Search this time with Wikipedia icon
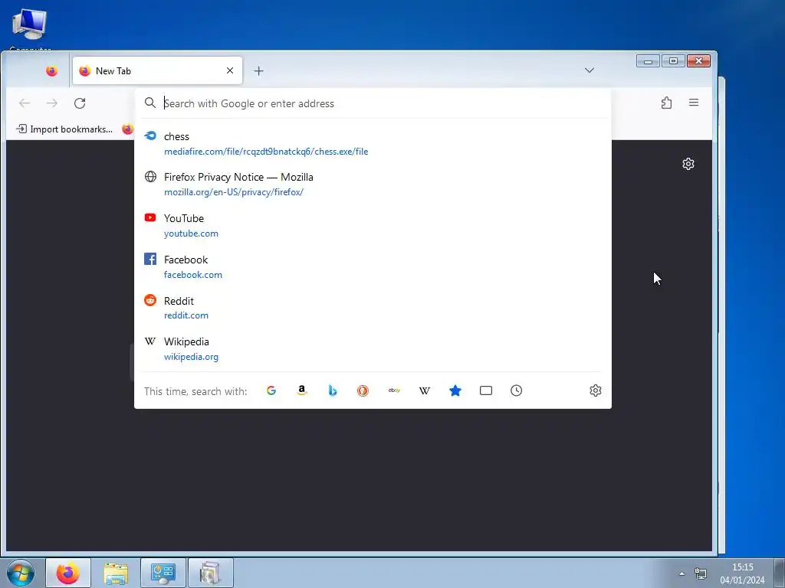Screen dimensions: 785x588 [425, 390]
